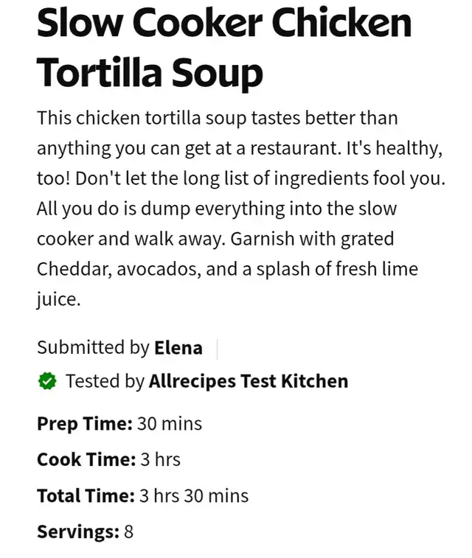
Task: Click the word 'Cheddar' in the description
Action: click(x=74, y=269)
